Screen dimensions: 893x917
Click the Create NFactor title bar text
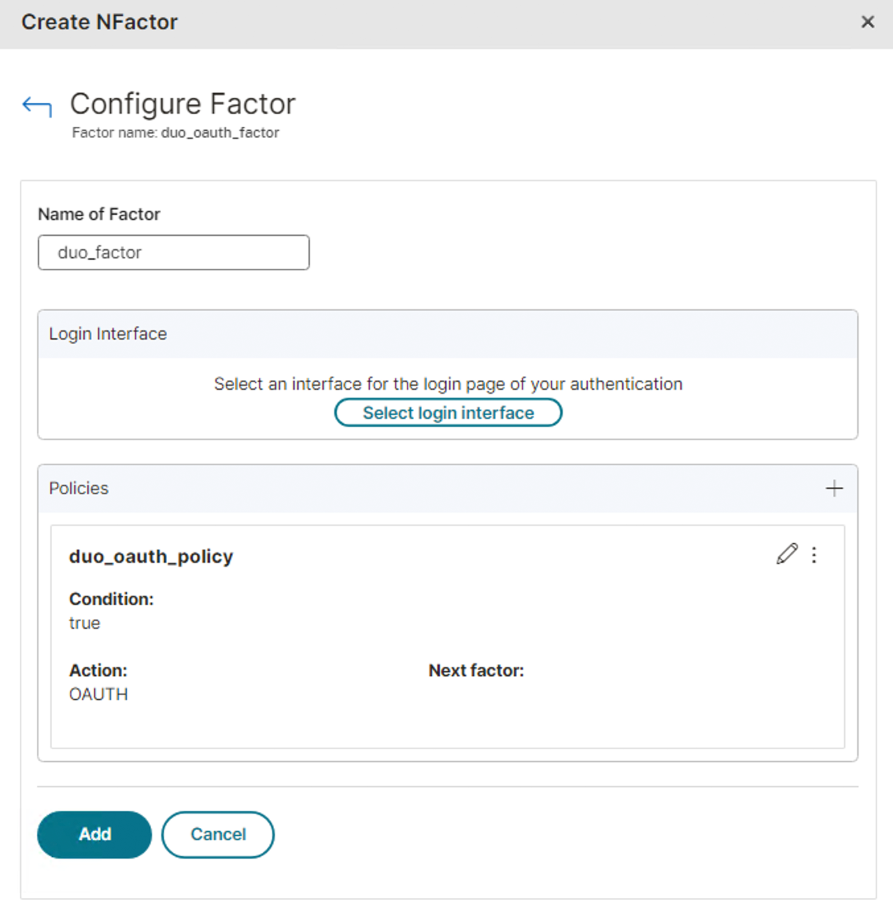tap(99, 22)
